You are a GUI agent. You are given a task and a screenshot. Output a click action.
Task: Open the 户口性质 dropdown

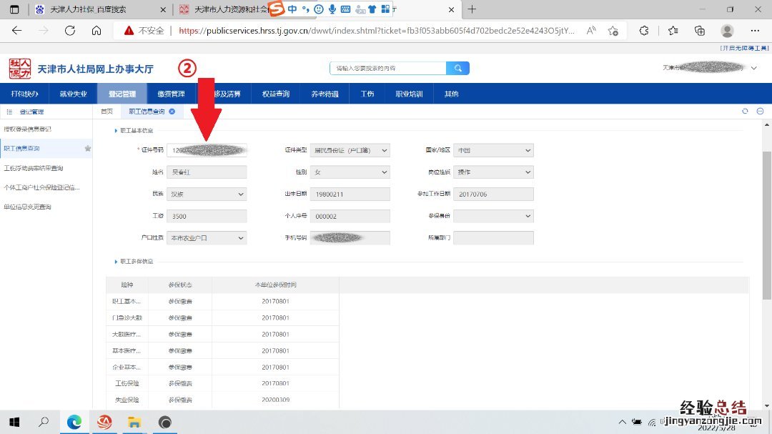coord(207,238)
